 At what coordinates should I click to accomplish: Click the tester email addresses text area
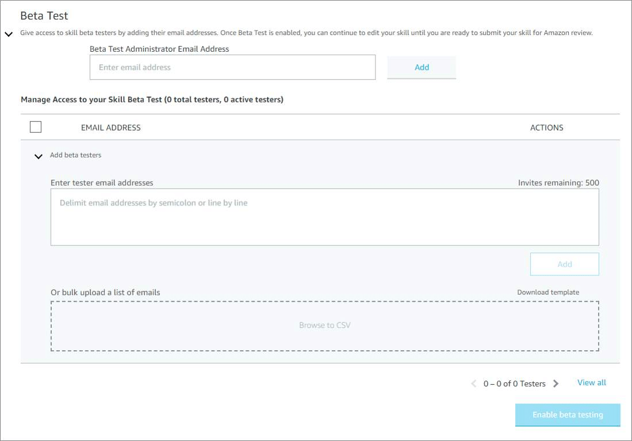click(x=325, y=217)
